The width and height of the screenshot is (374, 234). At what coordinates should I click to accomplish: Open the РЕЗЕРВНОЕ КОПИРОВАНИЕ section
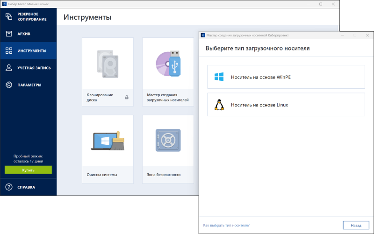tap(32, 17)
